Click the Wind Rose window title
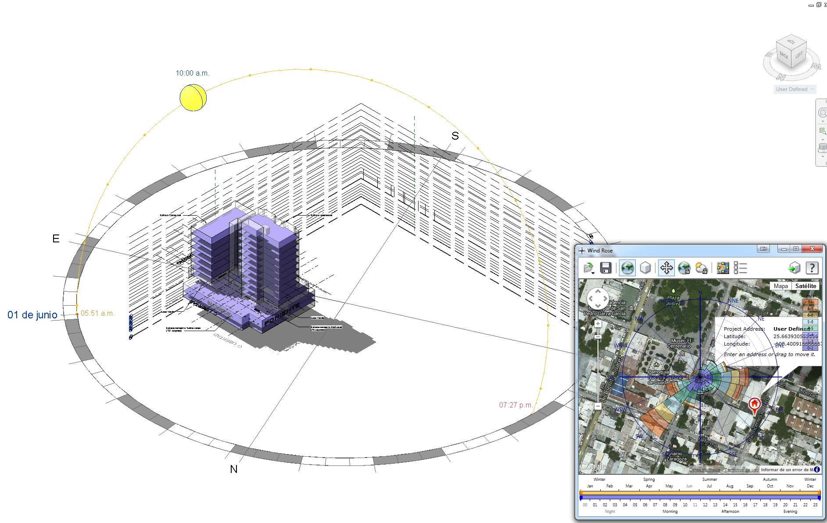The height and width of the screenshot is (523, 827). (600, 251)
